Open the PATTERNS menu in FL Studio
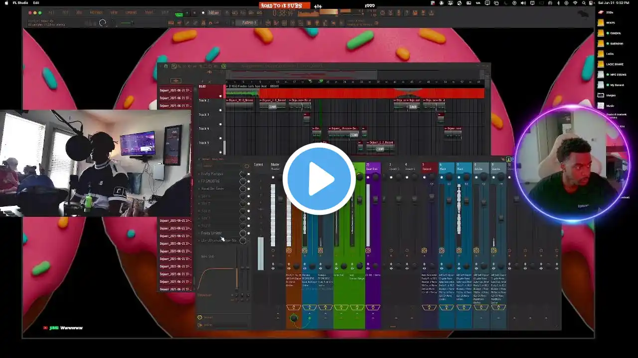Viewport: 638px width, 358px height. pos(96,12)
